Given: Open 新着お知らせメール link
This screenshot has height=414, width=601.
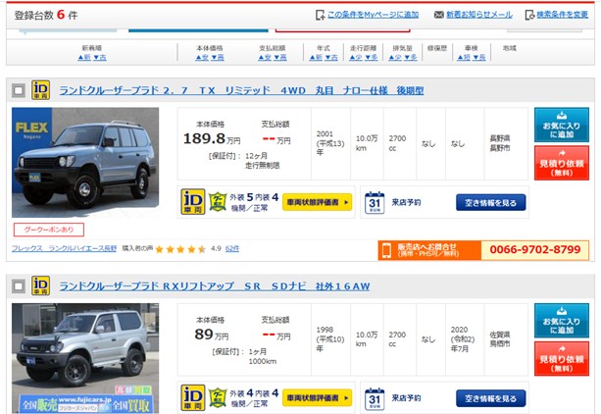Looking at the screenshot, I should pyautogui.click(x=479, y=15).
